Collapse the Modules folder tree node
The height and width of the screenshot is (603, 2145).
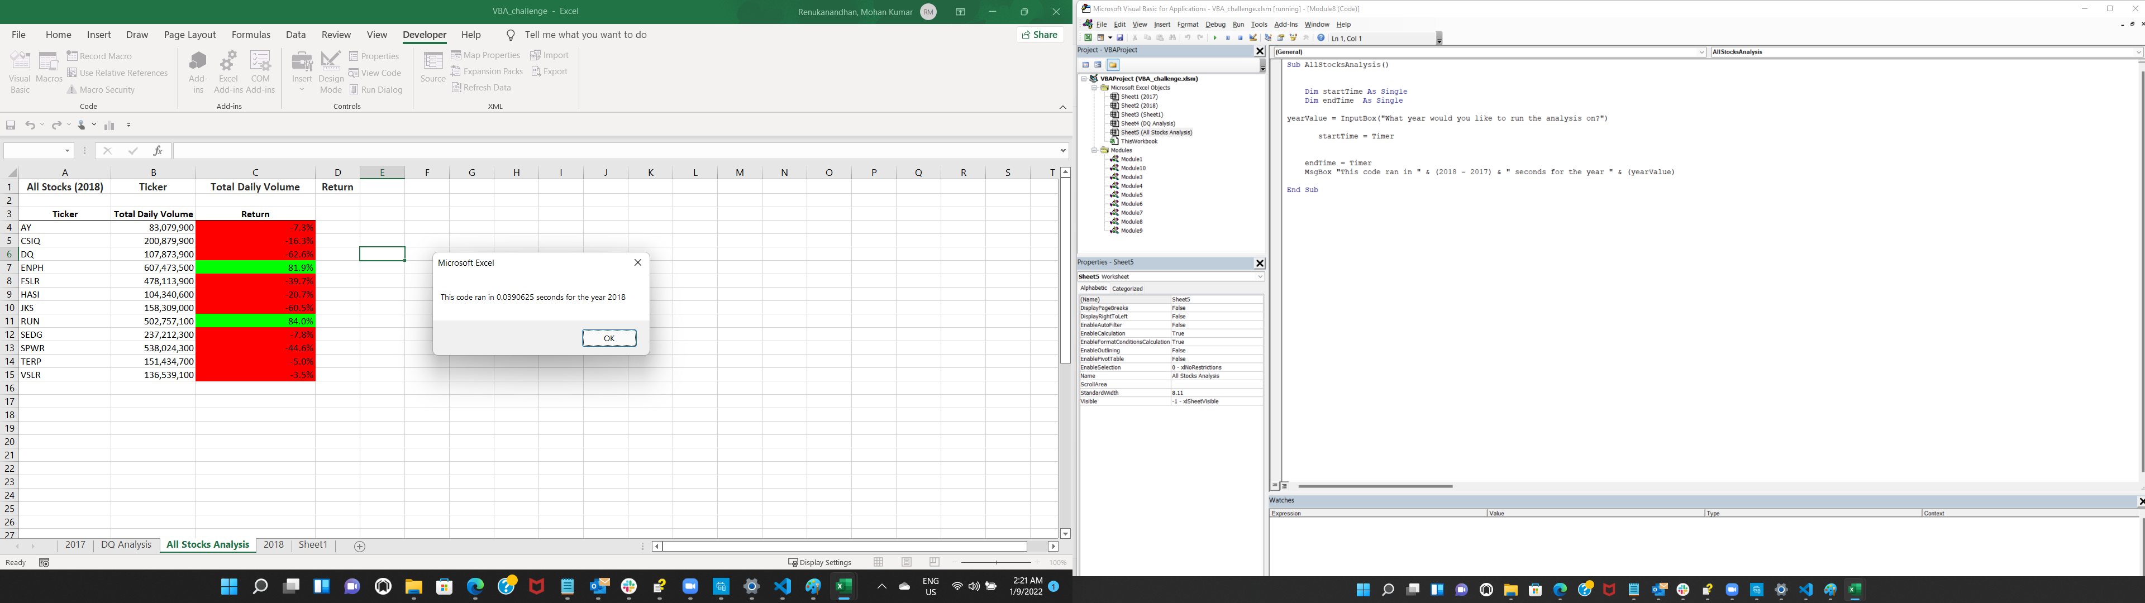tap(1095, 151)
